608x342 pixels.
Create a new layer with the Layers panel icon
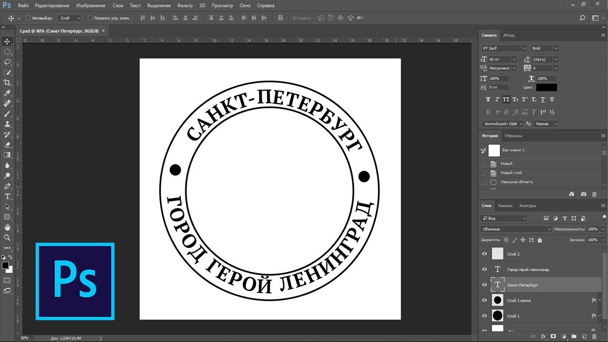(x=584, y=336)
